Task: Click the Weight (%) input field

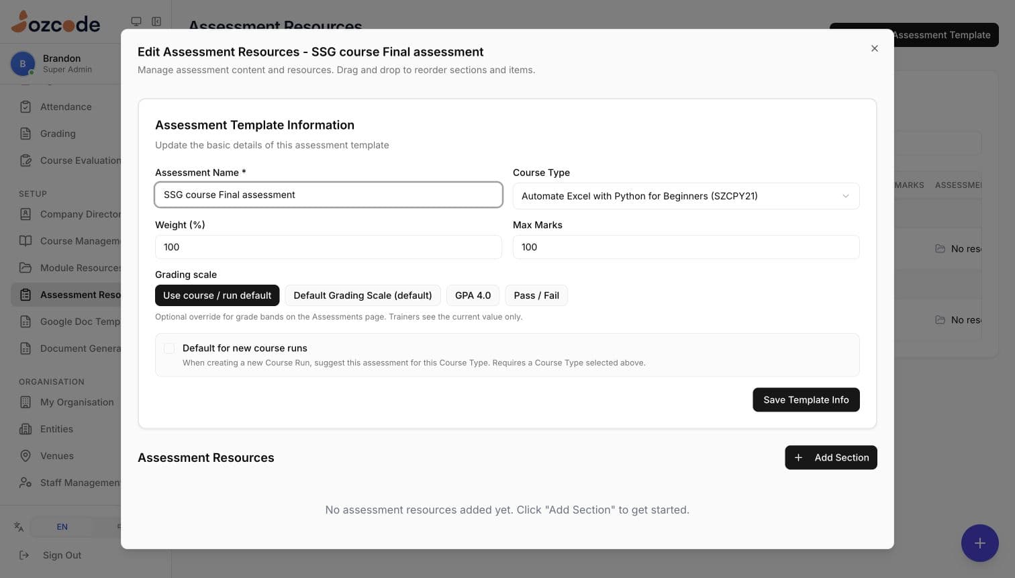Action: [328, 247]
